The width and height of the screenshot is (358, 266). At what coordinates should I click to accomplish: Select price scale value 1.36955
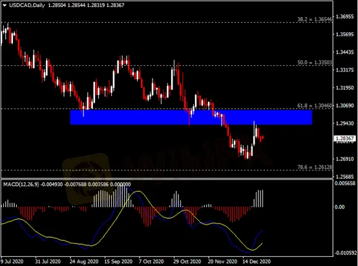345,17
